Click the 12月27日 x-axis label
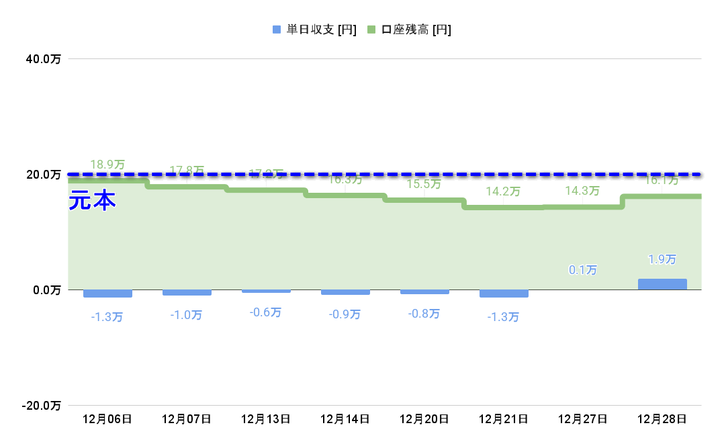This screenshot has height=448, width=724. tap(583, 418)
